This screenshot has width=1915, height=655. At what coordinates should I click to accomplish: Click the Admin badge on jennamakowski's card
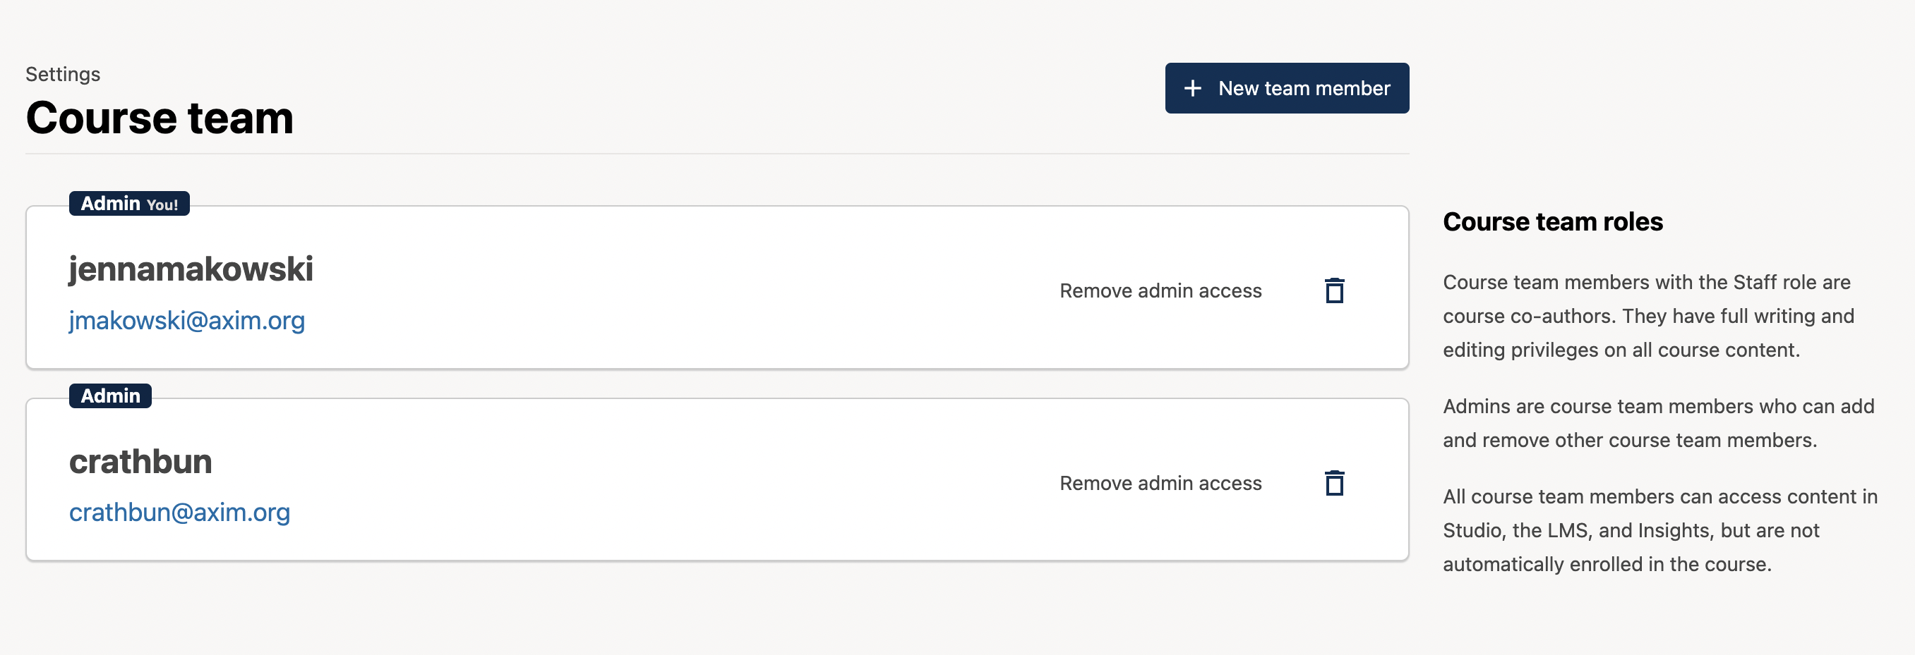(x=111, y=204)
